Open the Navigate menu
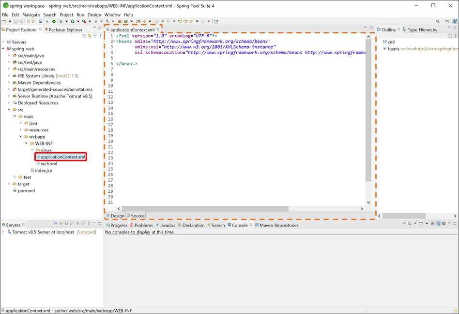 31,14
